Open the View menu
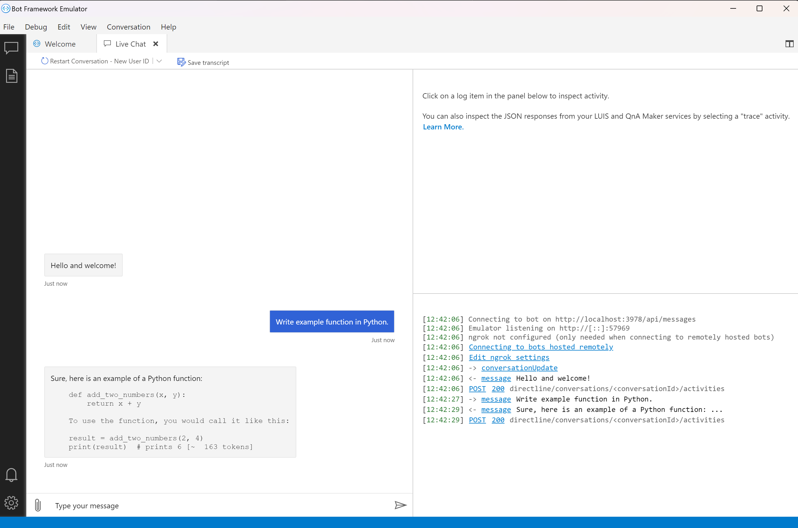 (88, 27)
